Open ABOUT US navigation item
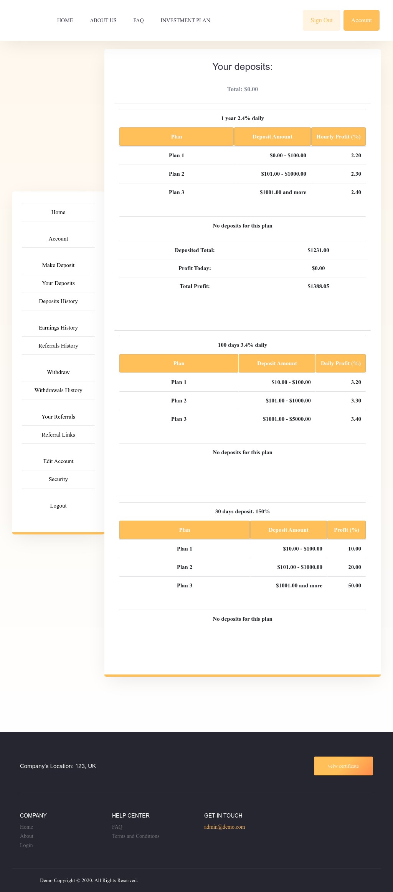 [x=103, y=20]
